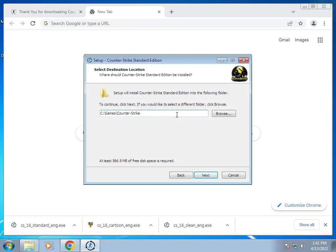Screen dimensions: 336x252
Task: Maximize the Counter-Strike setup dialog
Action: 233,60
